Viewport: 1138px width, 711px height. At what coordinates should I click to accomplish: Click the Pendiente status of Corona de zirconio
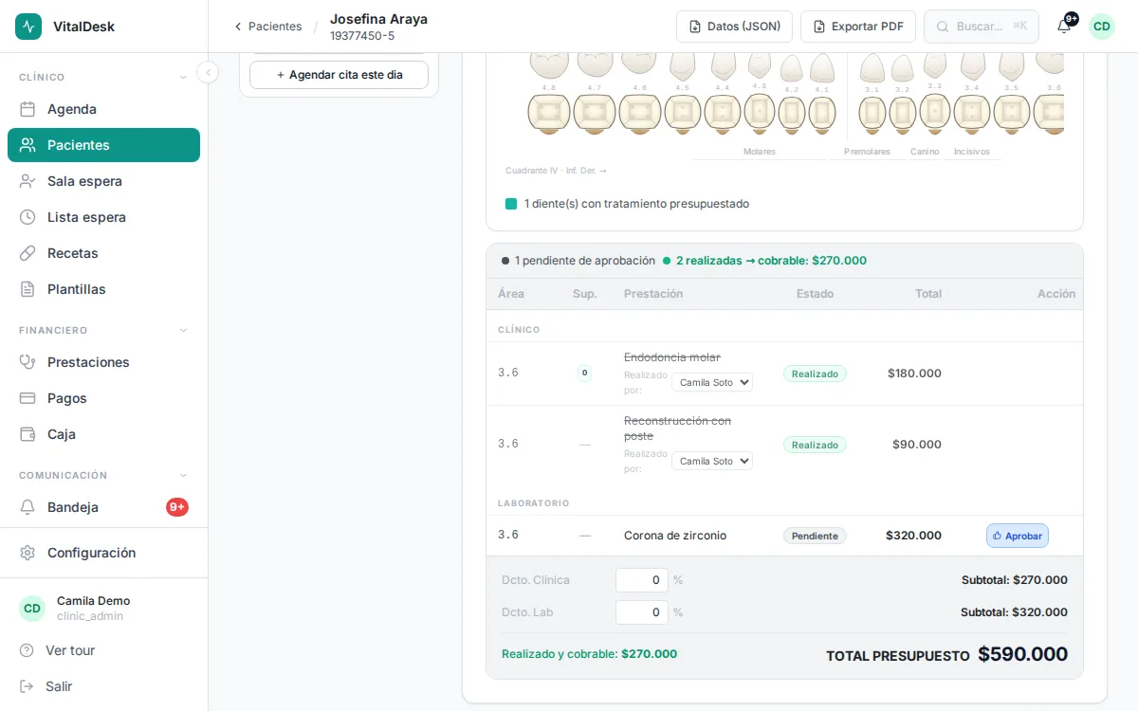coord(815,536)
